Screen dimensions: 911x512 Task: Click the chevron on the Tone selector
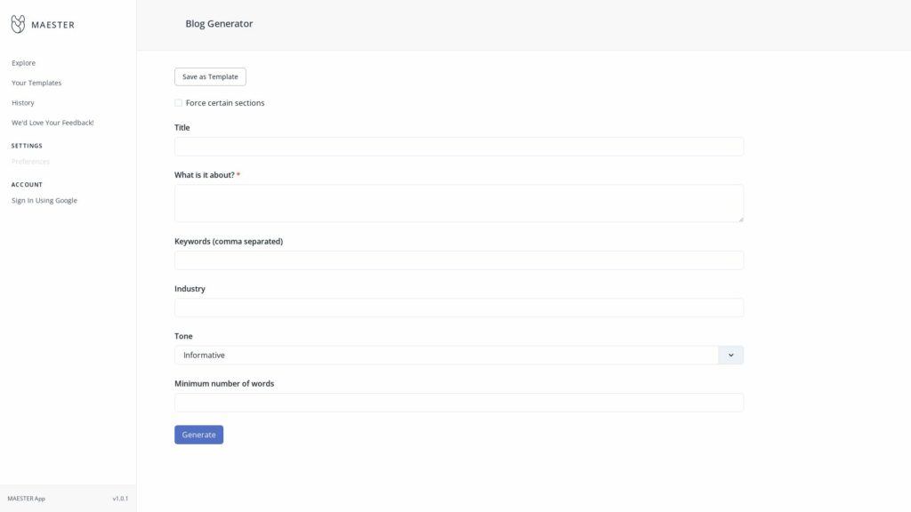point(730,354)
